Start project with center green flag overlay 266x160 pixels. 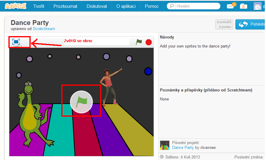tap(81, 102)
